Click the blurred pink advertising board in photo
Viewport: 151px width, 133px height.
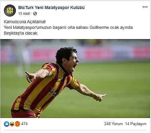point(98,54)
